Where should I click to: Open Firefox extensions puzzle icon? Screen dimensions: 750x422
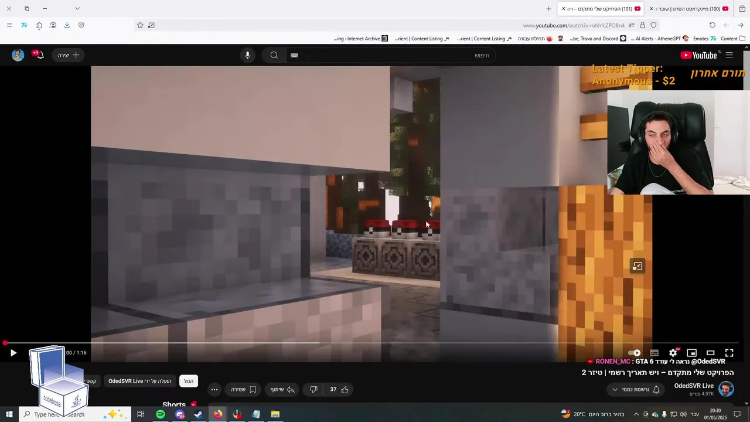(x=39, y=25)
